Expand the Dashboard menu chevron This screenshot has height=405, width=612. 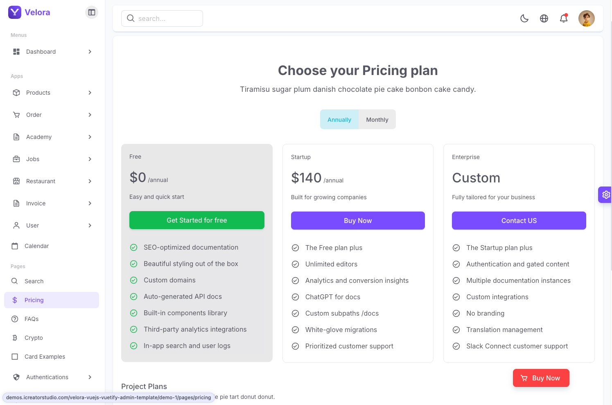click(x=90, y=52)
